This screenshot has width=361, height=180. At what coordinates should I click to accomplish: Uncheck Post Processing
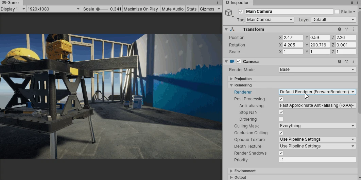[281, 99]
